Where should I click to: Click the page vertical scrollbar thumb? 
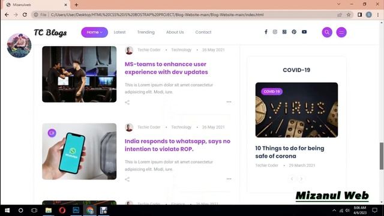382,156
